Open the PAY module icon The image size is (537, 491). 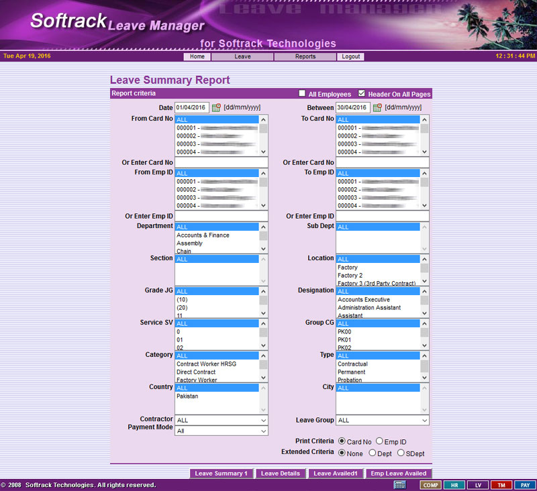point(524,485)
